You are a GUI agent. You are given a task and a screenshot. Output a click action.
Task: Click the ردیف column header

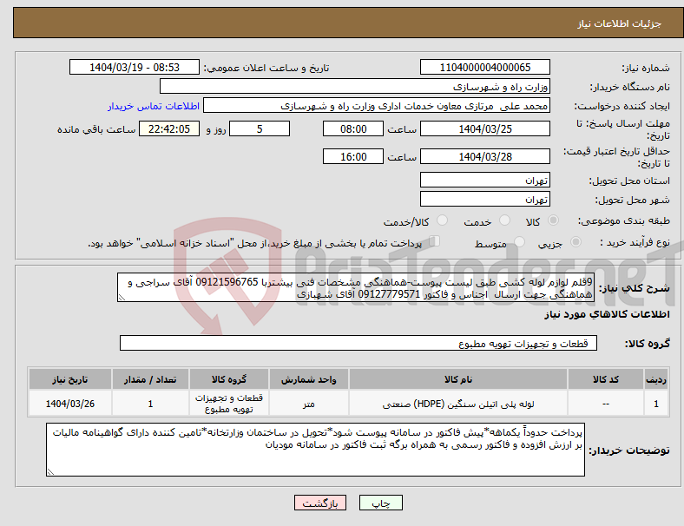click(x=655, y=379)
